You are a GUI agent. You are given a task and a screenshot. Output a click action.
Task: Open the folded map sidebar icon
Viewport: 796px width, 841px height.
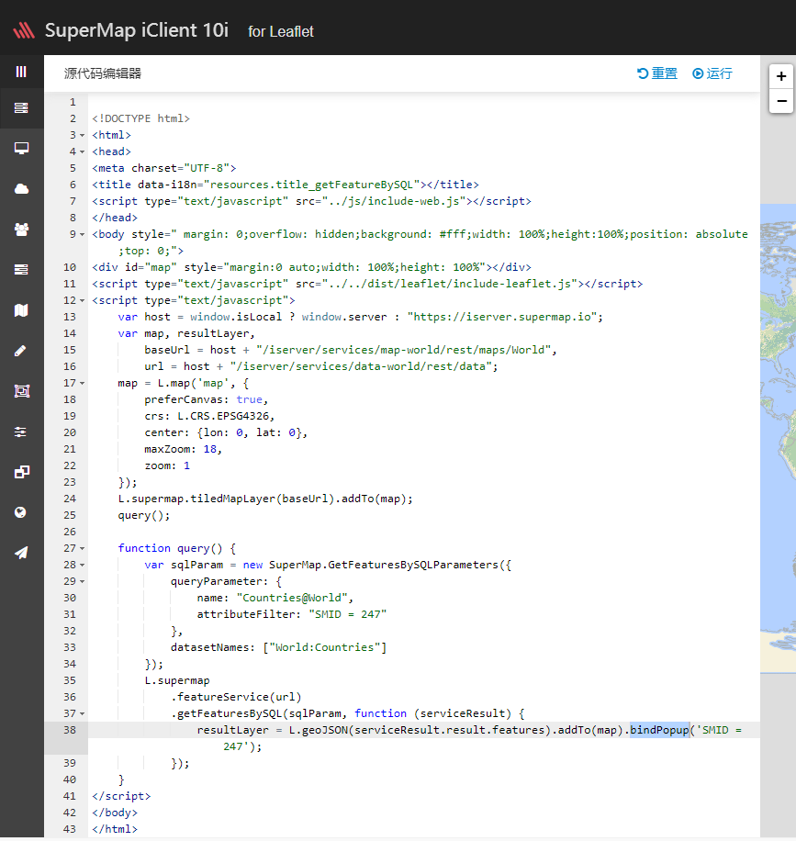(21, 310)
